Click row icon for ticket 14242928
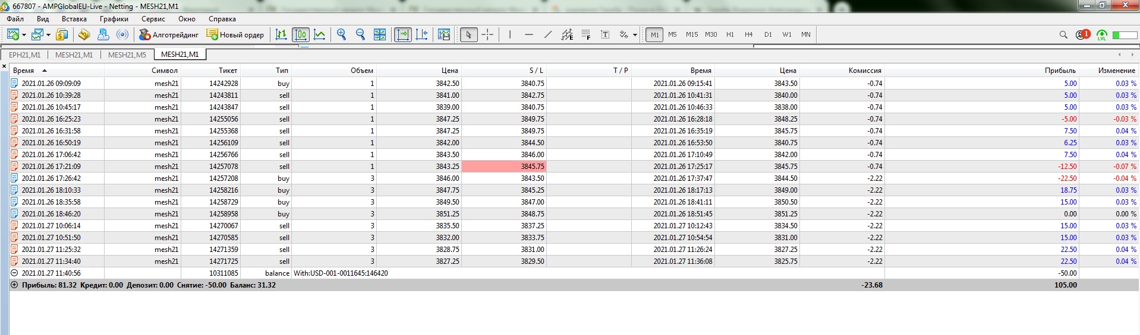Viewport: 1140px width, 335px height. (x=14, y=84)
